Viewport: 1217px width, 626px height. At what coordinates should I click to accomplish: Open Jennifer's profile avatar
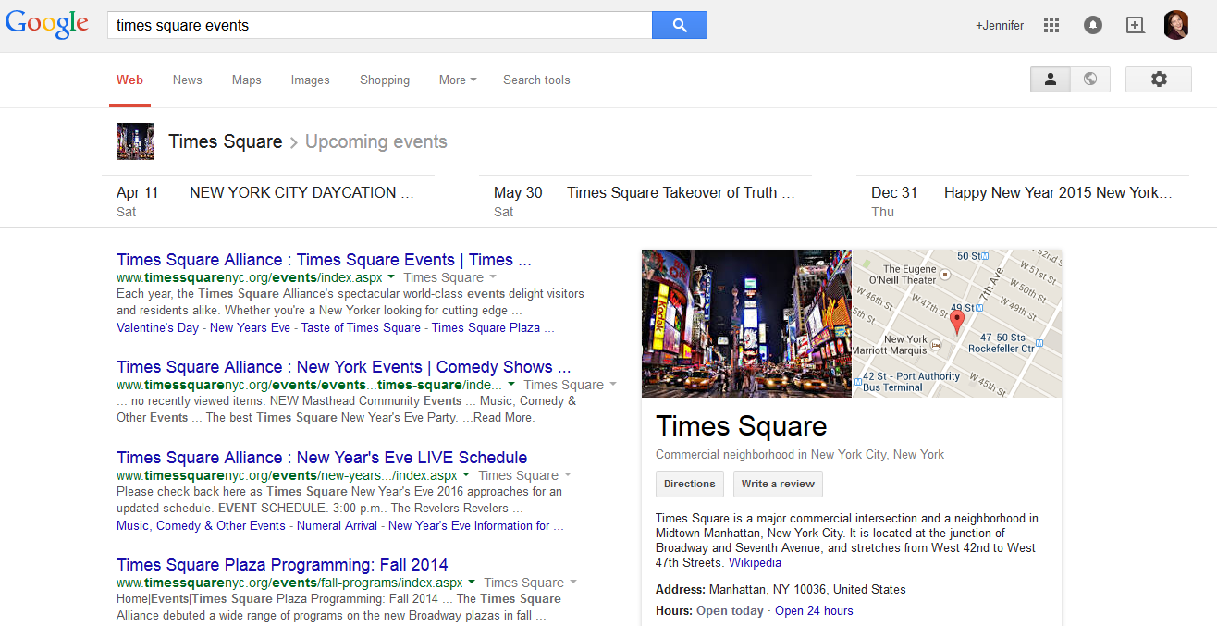(1175, 25)
